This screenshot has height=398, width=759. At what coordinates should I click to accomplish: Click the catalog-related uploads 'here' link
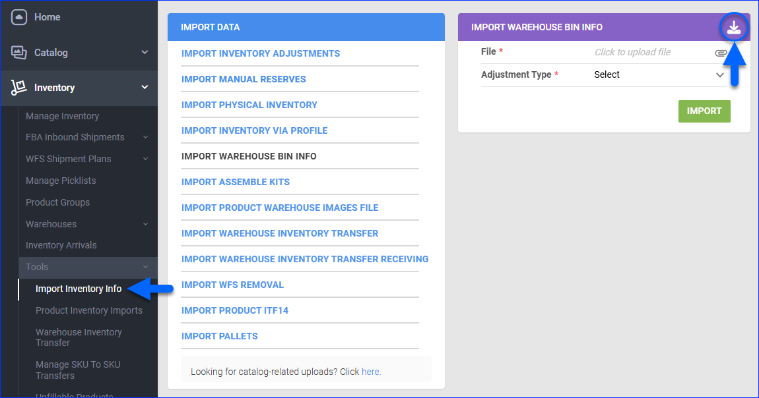pyautogui.click(x=371, y=372)
